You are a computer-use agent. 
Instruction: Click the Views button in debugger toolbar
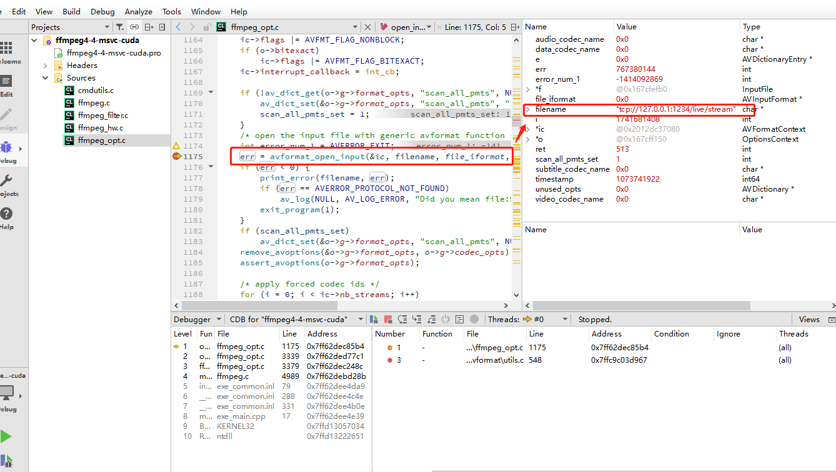809,319
